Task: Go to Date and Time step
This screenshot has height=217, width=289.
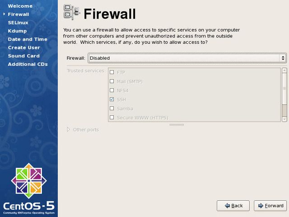Action: click(28, 39)
